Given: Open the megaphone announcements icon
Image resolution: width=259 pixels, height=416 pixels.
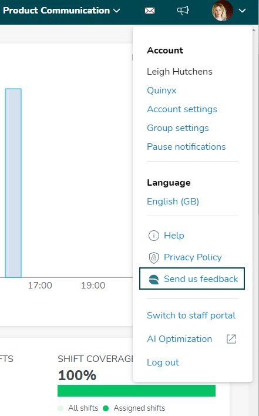Looking at the screenshot, I should (183, 11).
